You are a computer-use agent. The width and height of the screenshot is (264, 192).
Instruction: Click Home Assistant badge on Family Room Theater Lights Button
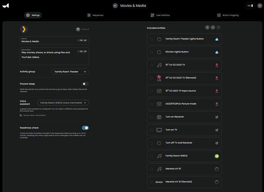pos(217,39)
